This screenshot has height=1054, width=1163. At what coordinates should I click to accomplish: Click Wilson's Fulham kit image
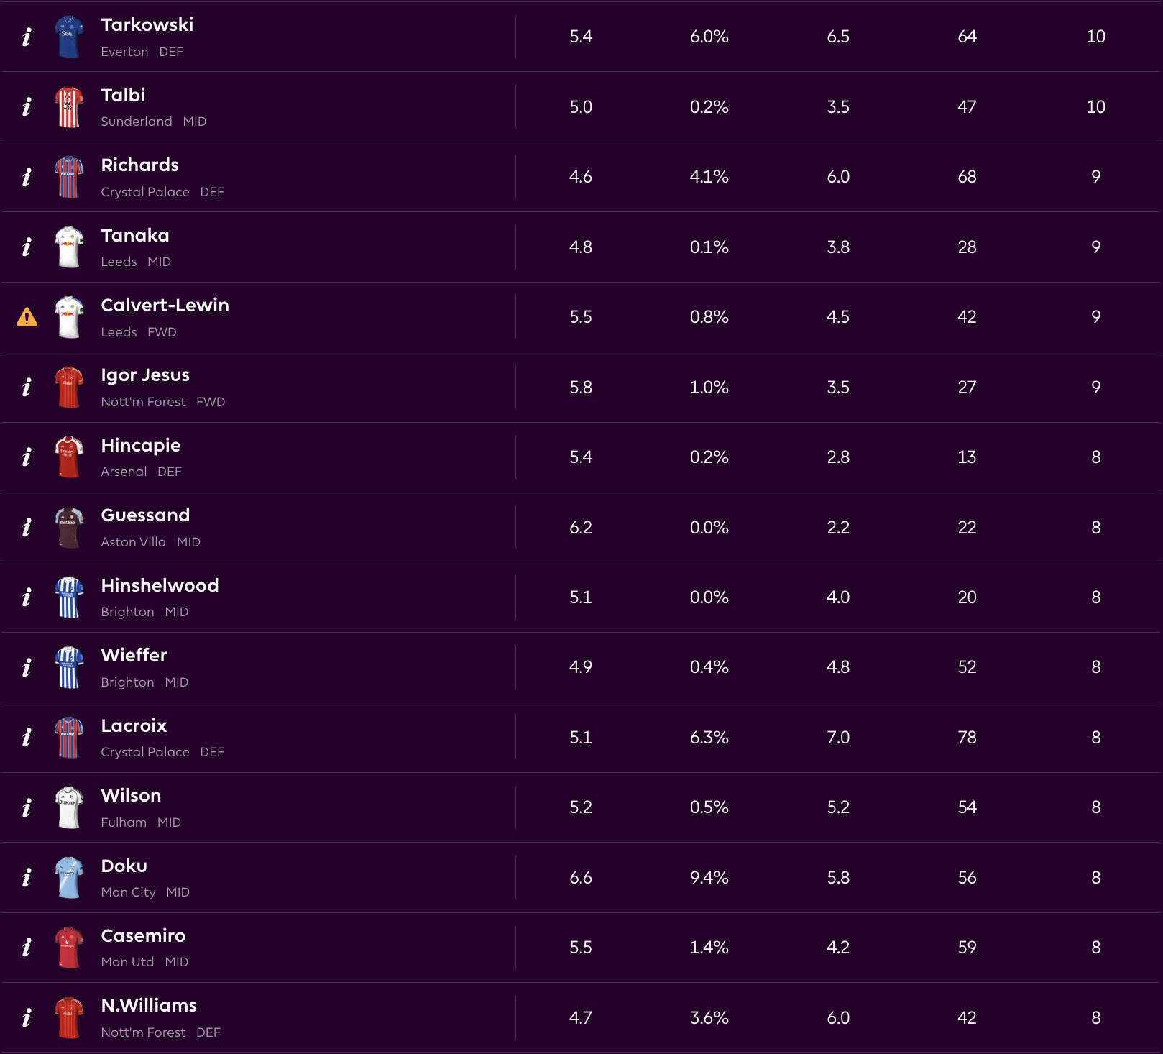pyautogui.click(x=69, y=807)
